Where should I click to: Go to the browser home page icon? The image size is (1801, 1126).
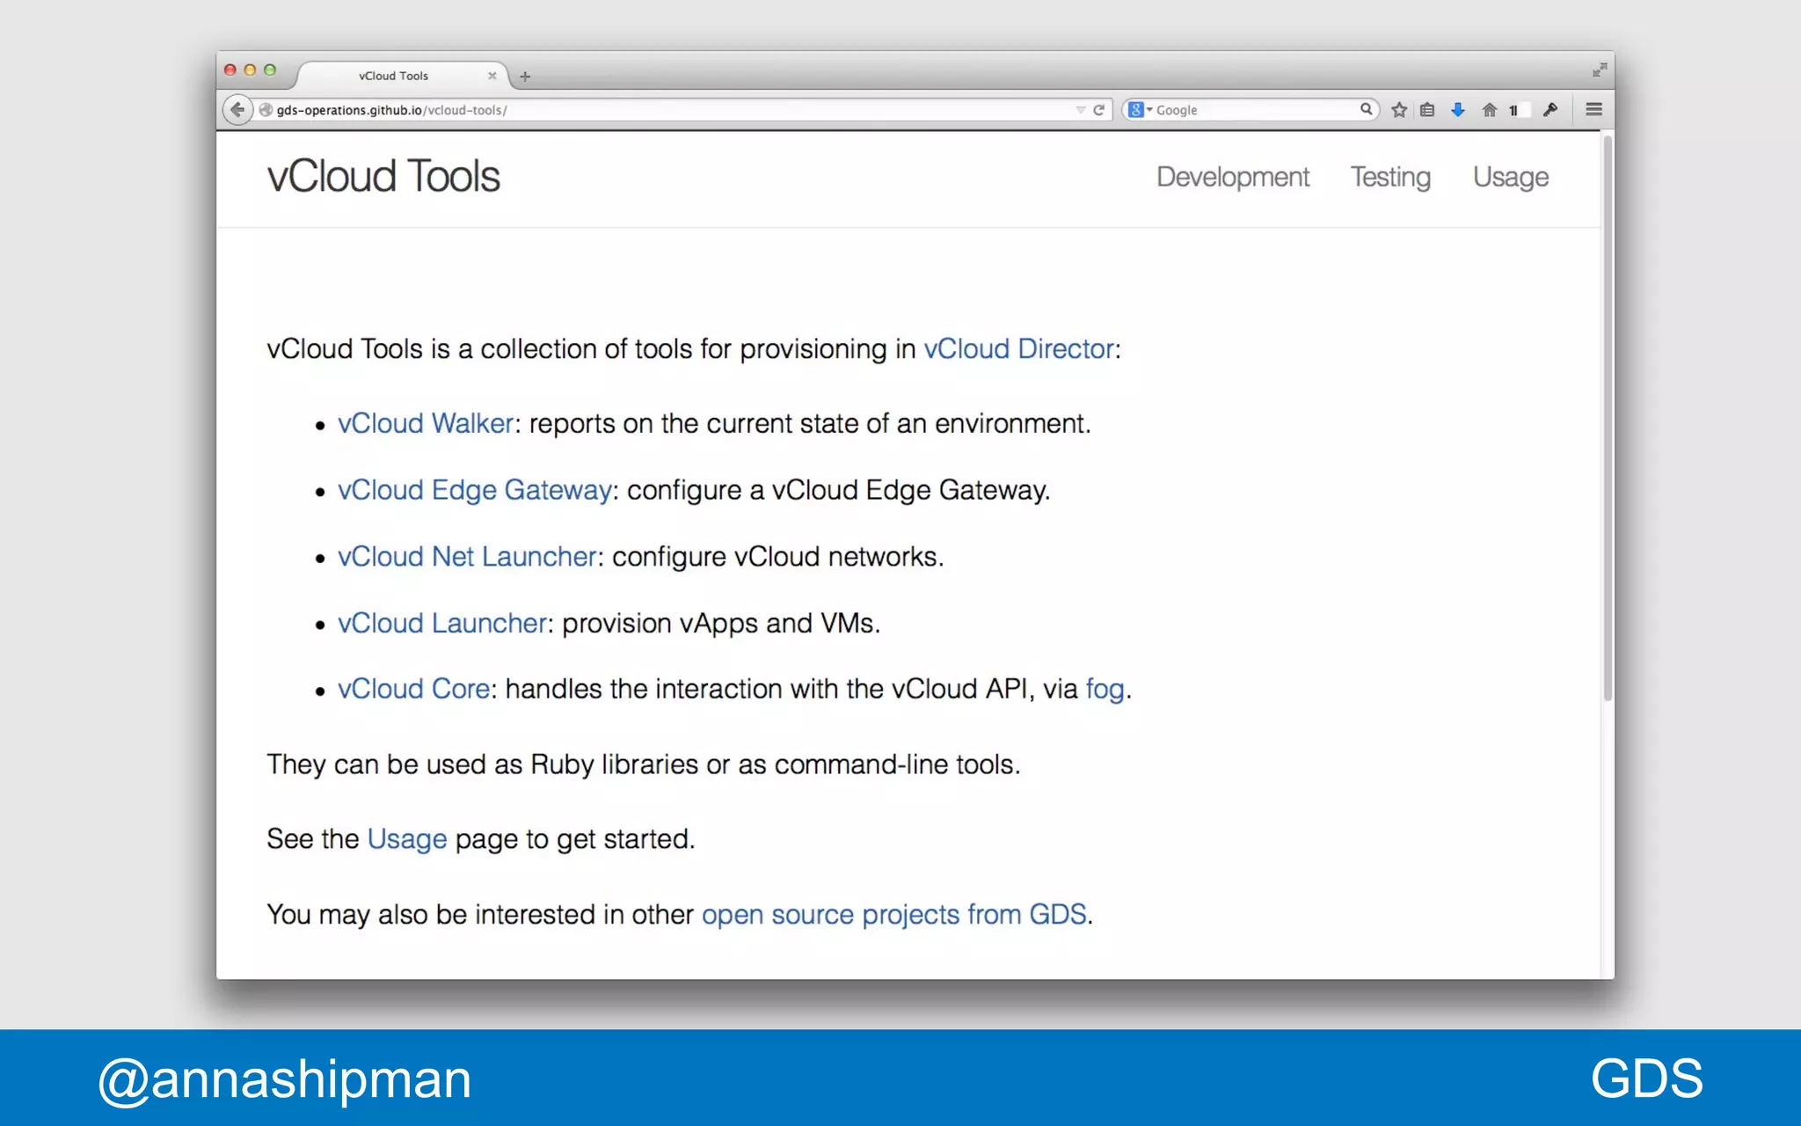(1489, 110)
